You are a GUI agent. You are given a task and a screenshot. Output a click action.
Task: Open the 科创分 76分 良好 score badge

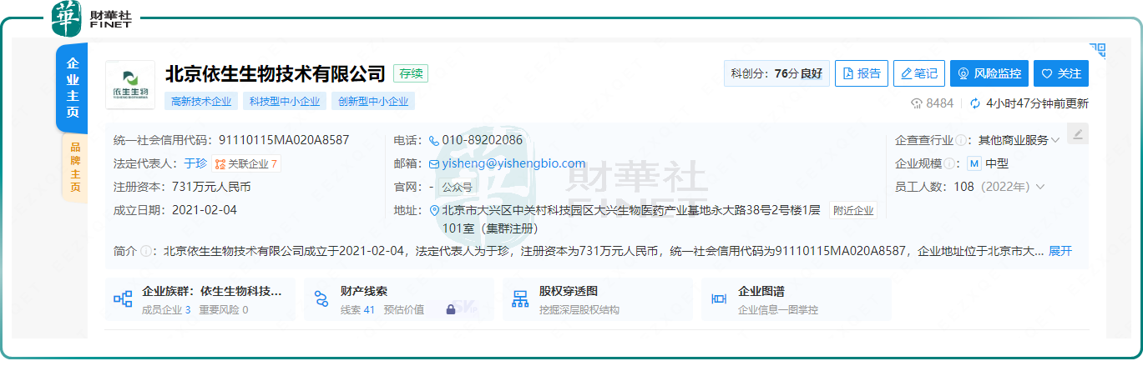click(x=776, y=73)
